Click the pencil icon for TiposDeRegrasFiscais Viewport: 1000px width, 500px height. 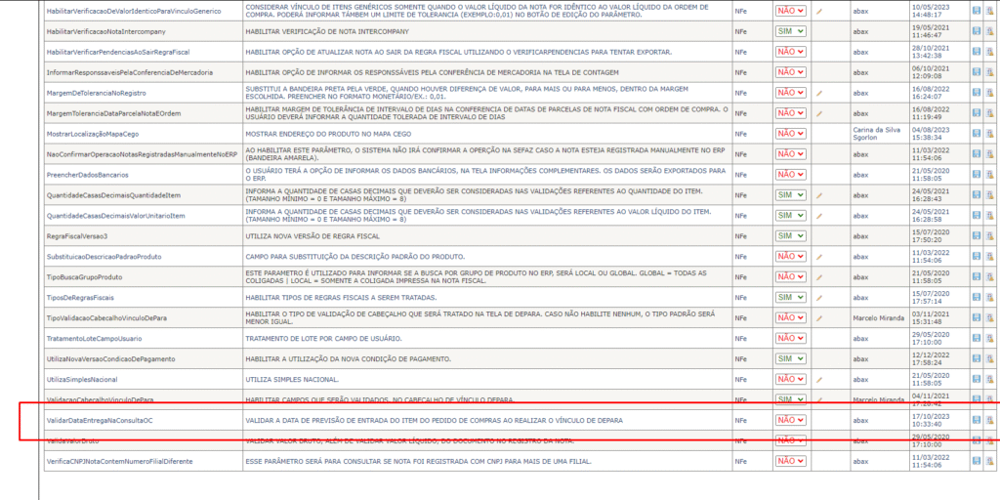coord(820,297)
